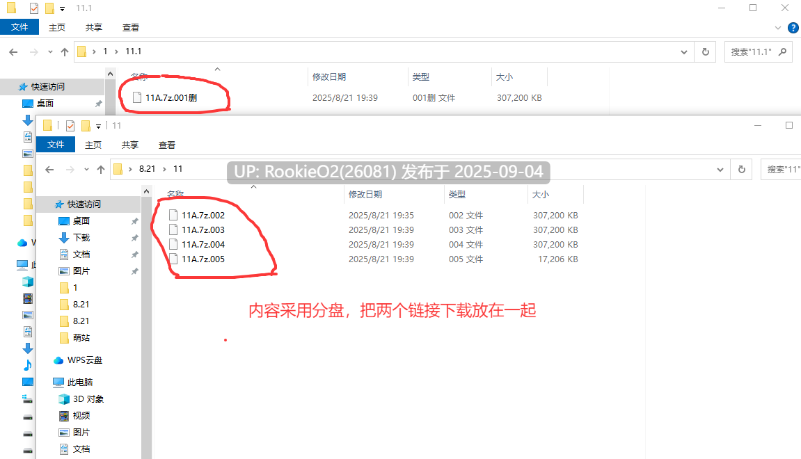Open quick access toolbar customize arrow in 11.1 title
Image resolution: width=801 pixels, height=459 pixels.
pyautogui.click(x=63, y=8)
